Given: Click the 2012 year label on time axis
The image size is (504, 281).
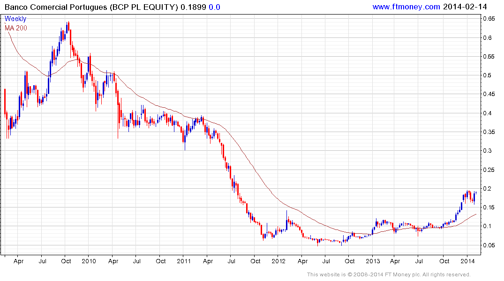Looking at the screenshot, I should click(278, 261).
